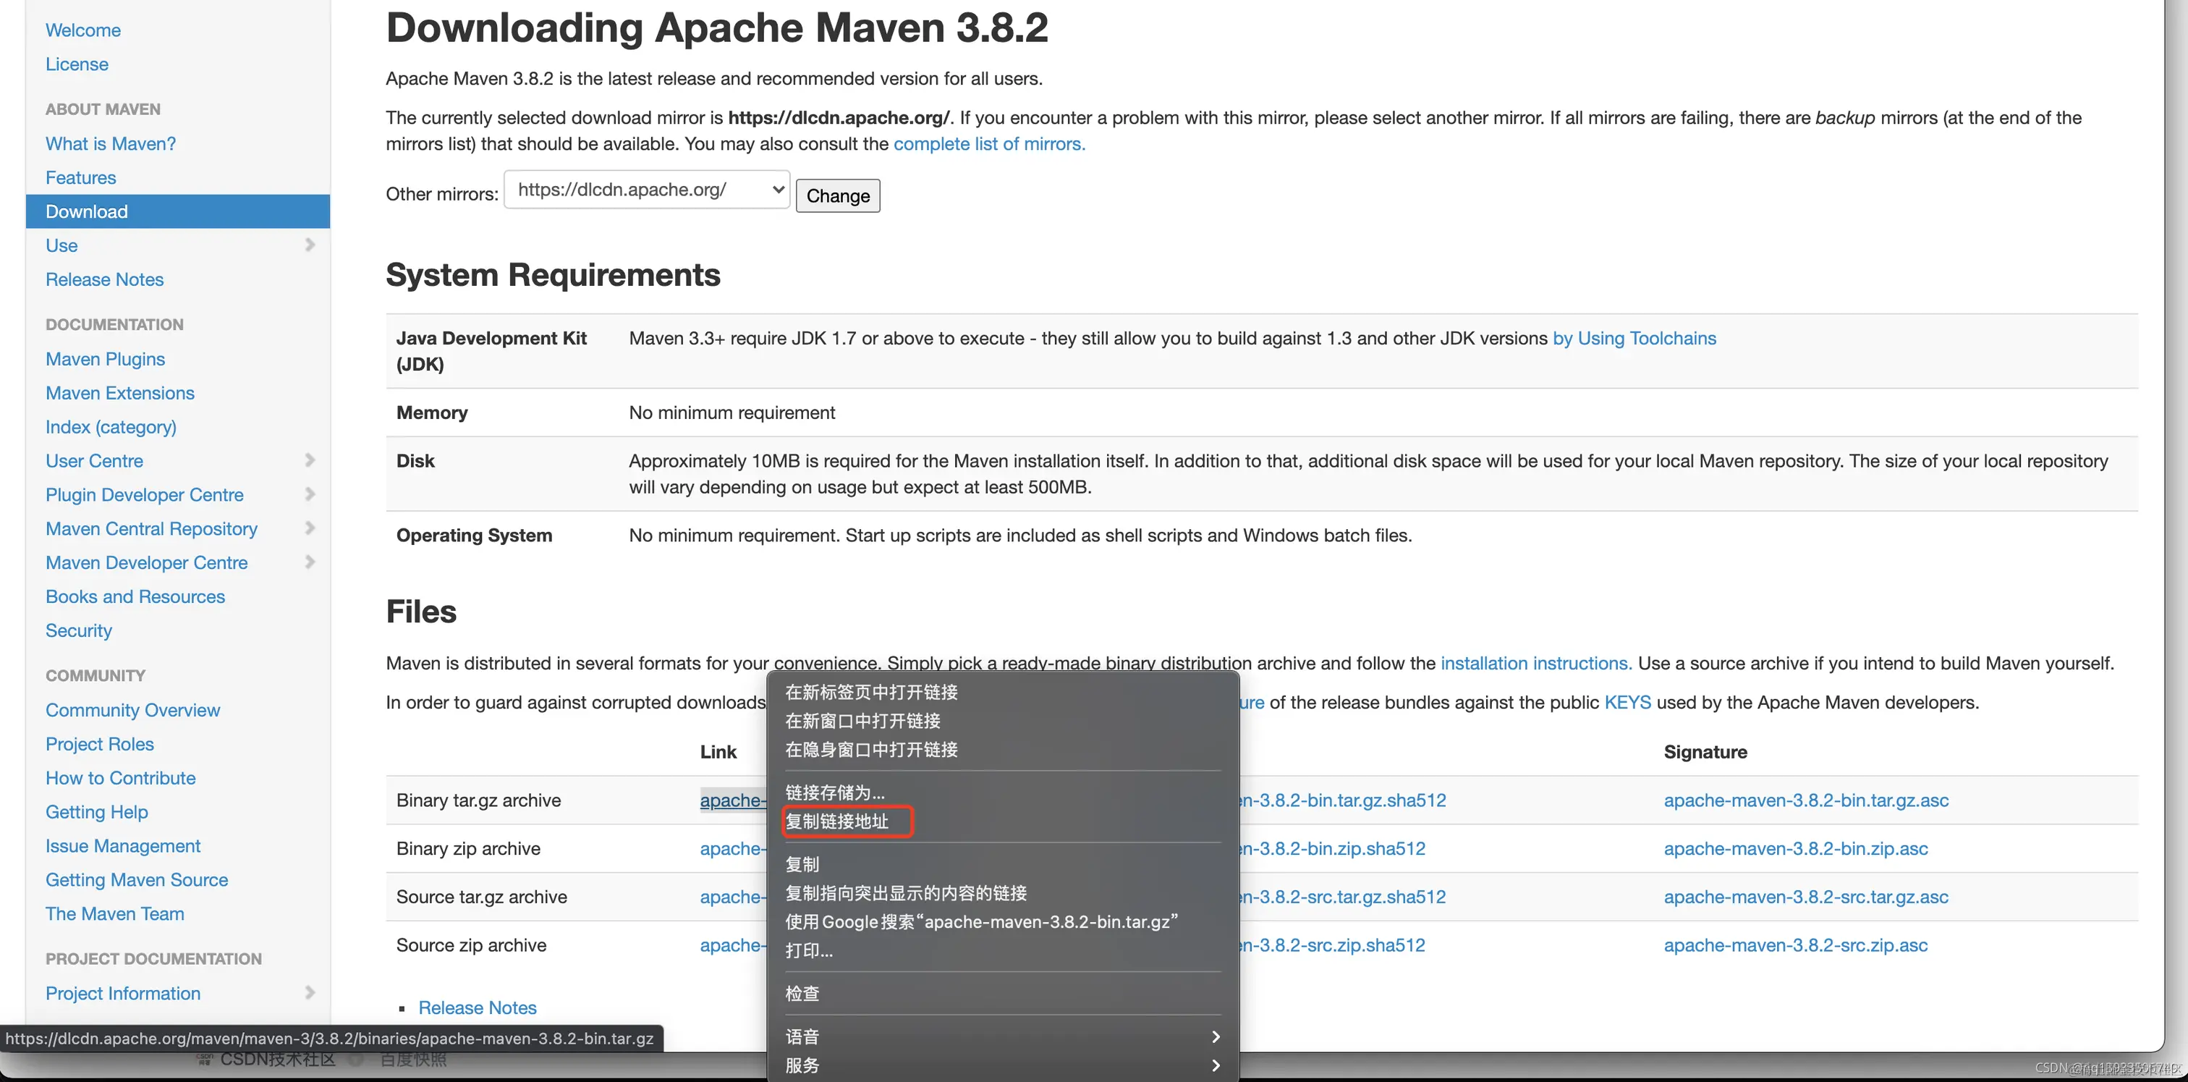Expand the User Centre chevron
The width and height of the screenshot is (2188, 1082).
pyautogui.click(x=309, y=460)
